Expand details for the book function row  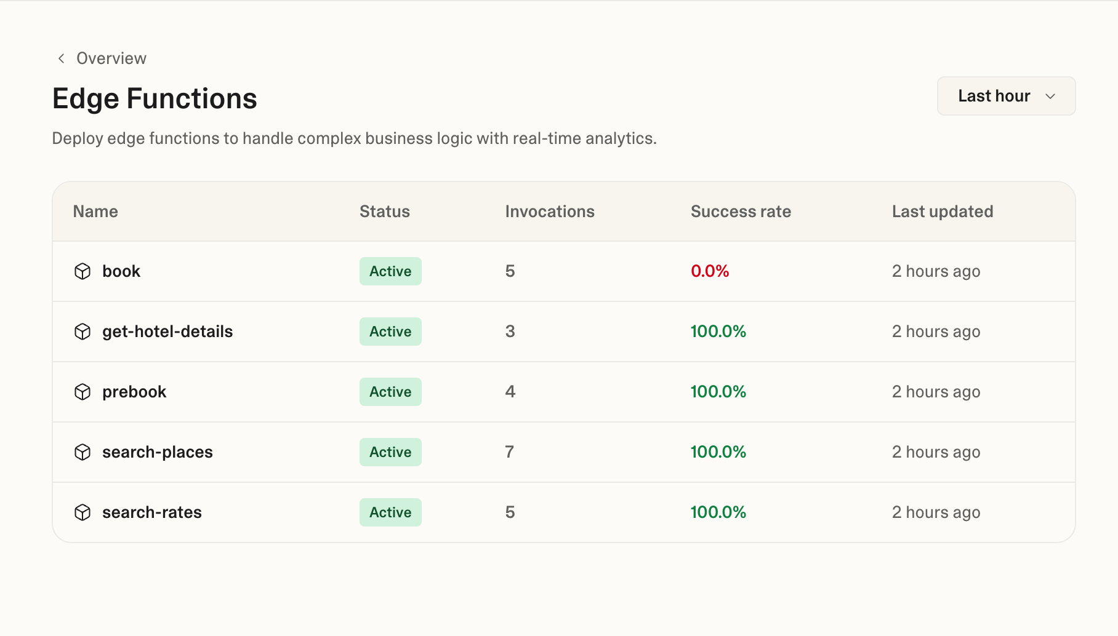[121, 271]
